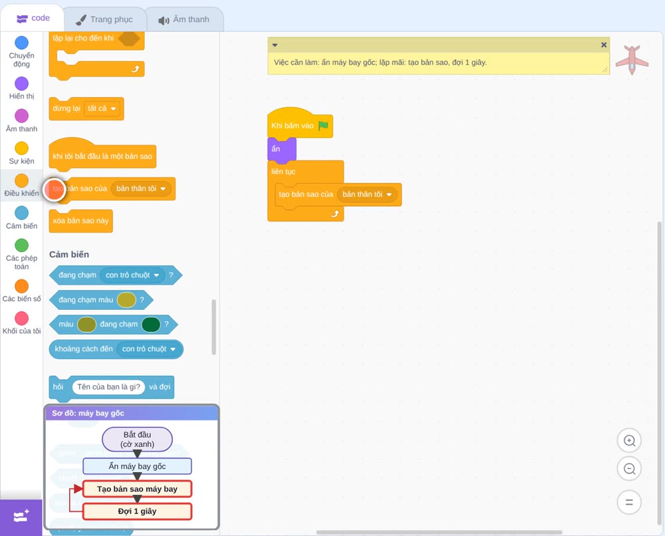Switch to the code tab

[33, 18]
